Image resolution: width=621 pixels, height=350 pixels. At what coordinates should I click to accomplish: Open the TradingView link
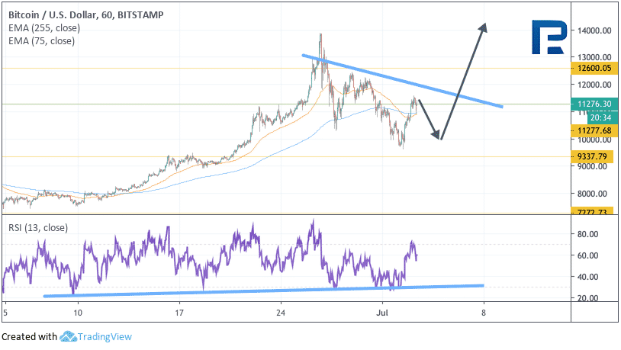tap(105, 337)
